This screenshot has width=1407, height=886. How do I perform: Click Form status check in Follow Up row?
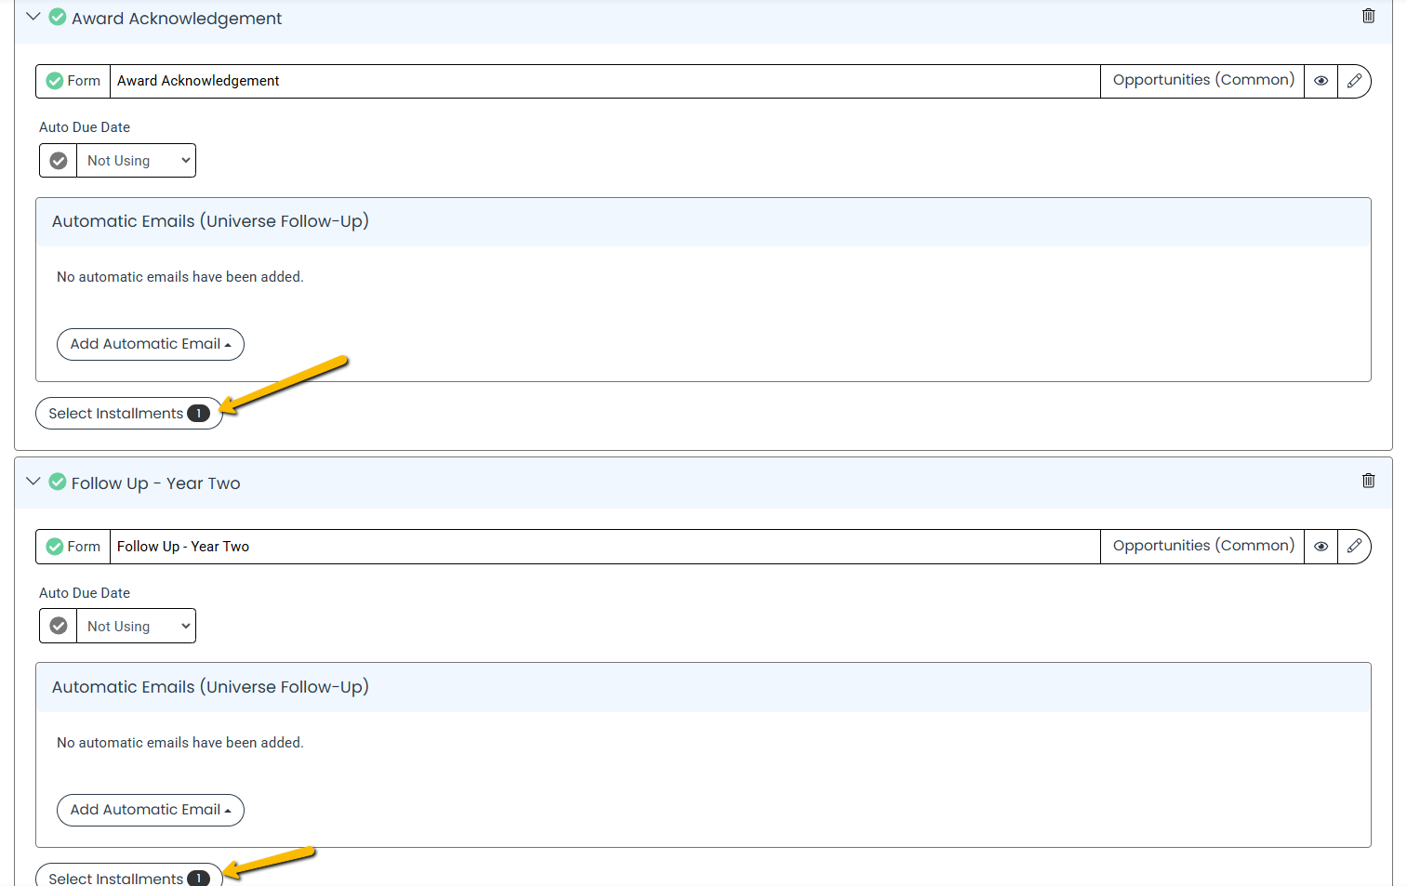pyautogui.click(x=55, y=547)
